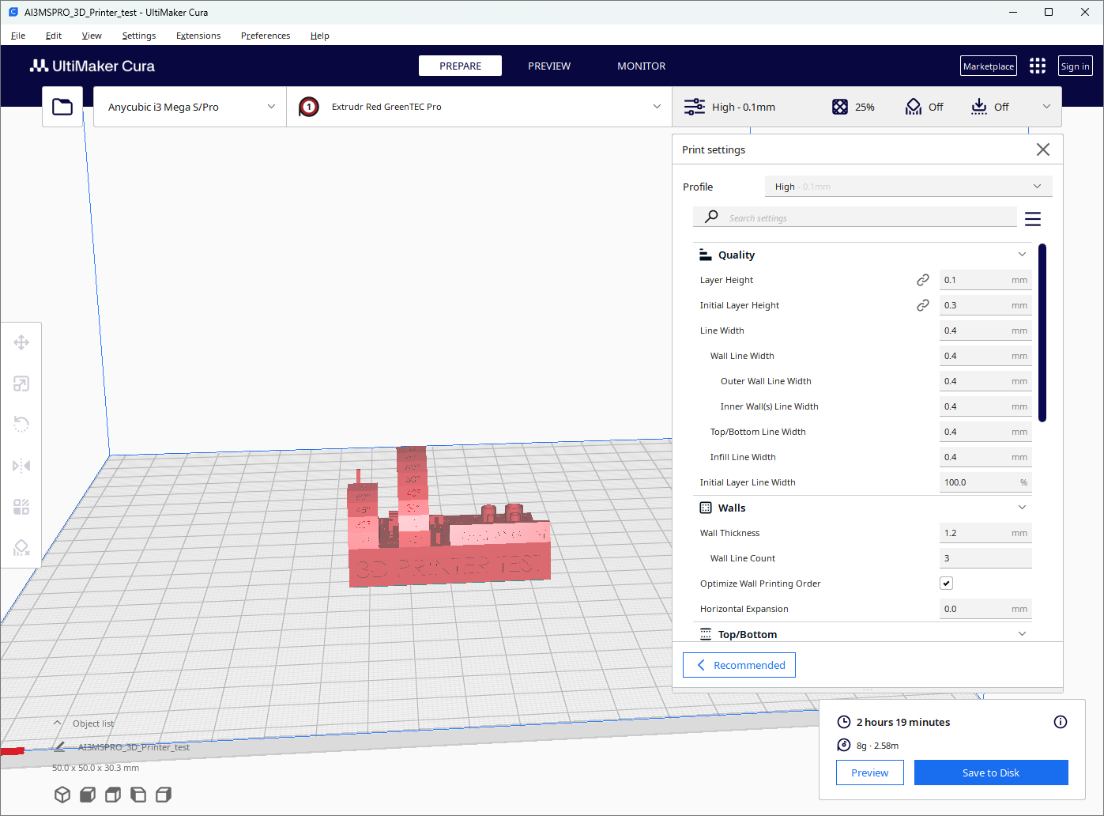Click the Initial Layer Height link icon

(922, 305)
